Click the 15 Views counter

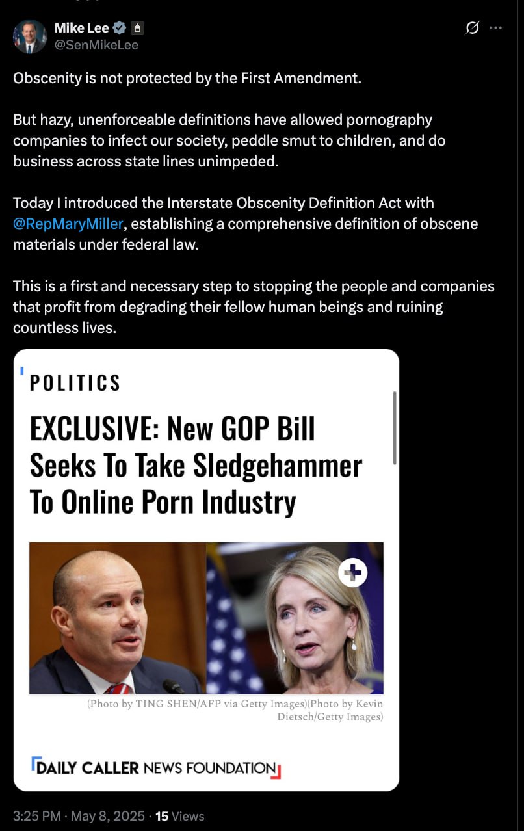click(x=180, y=815)
